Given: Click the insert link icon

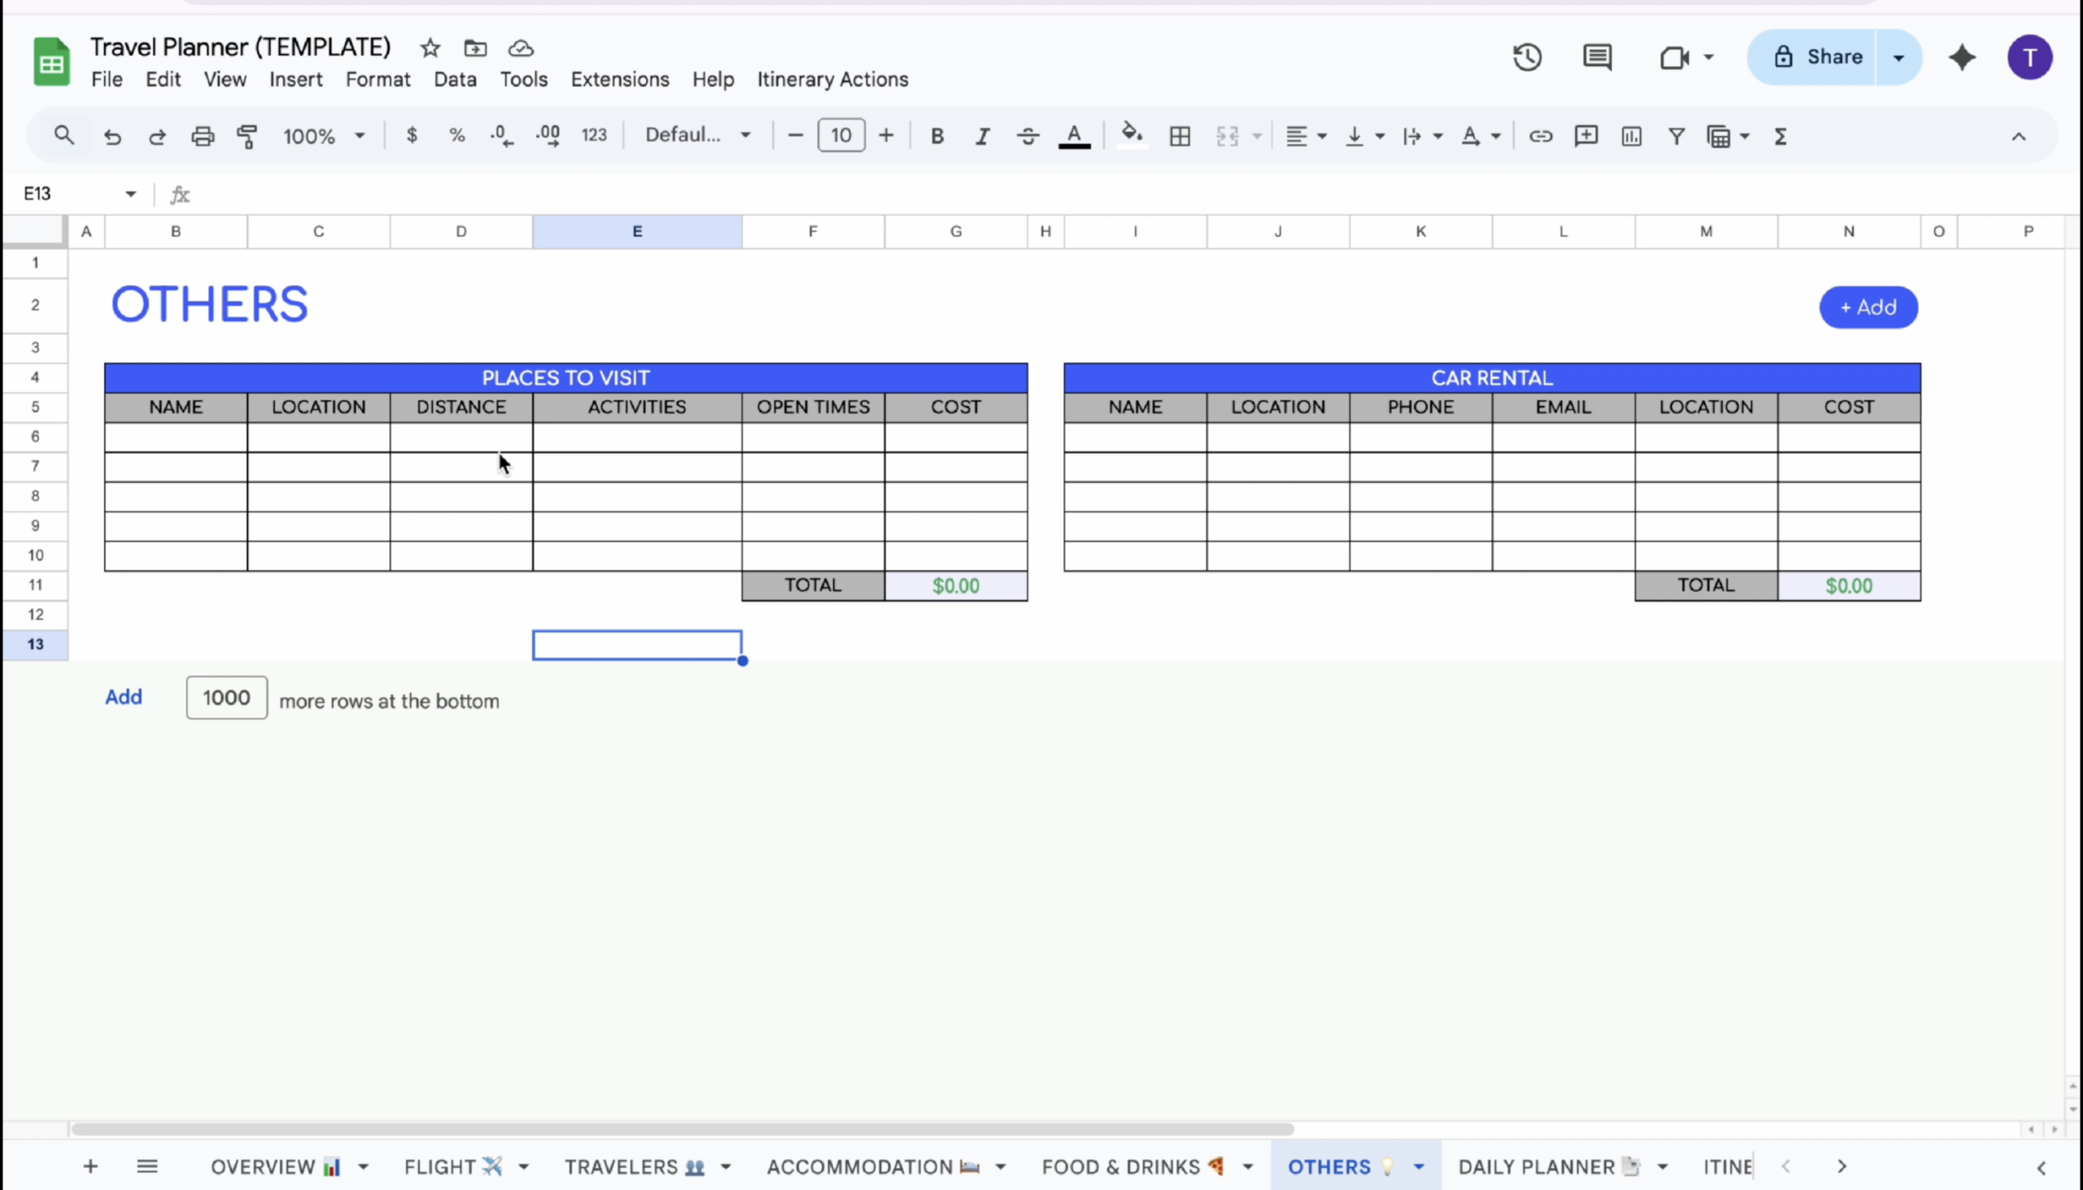Looking at the screenshot, I should click(1540, 136).
